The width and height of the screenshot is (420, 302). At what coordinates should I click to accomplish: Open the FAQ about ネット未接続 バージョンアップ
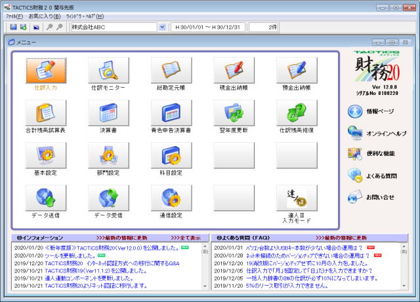[308, 255]
